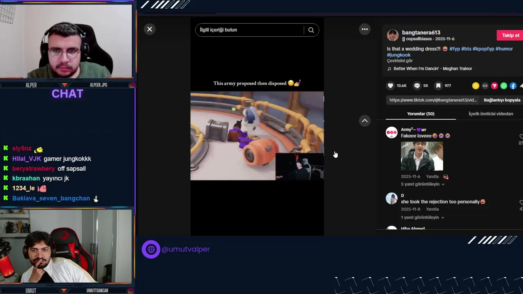Click chat username Baklava_seven_bangchan
This screenshot has width=523, height=294.
pos(51,198)
